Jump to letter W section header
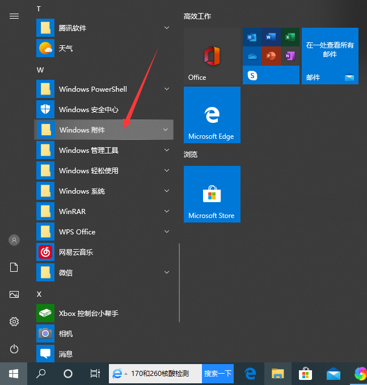The height and width of the screenshot is (385, 367). [x=40, y=70]
